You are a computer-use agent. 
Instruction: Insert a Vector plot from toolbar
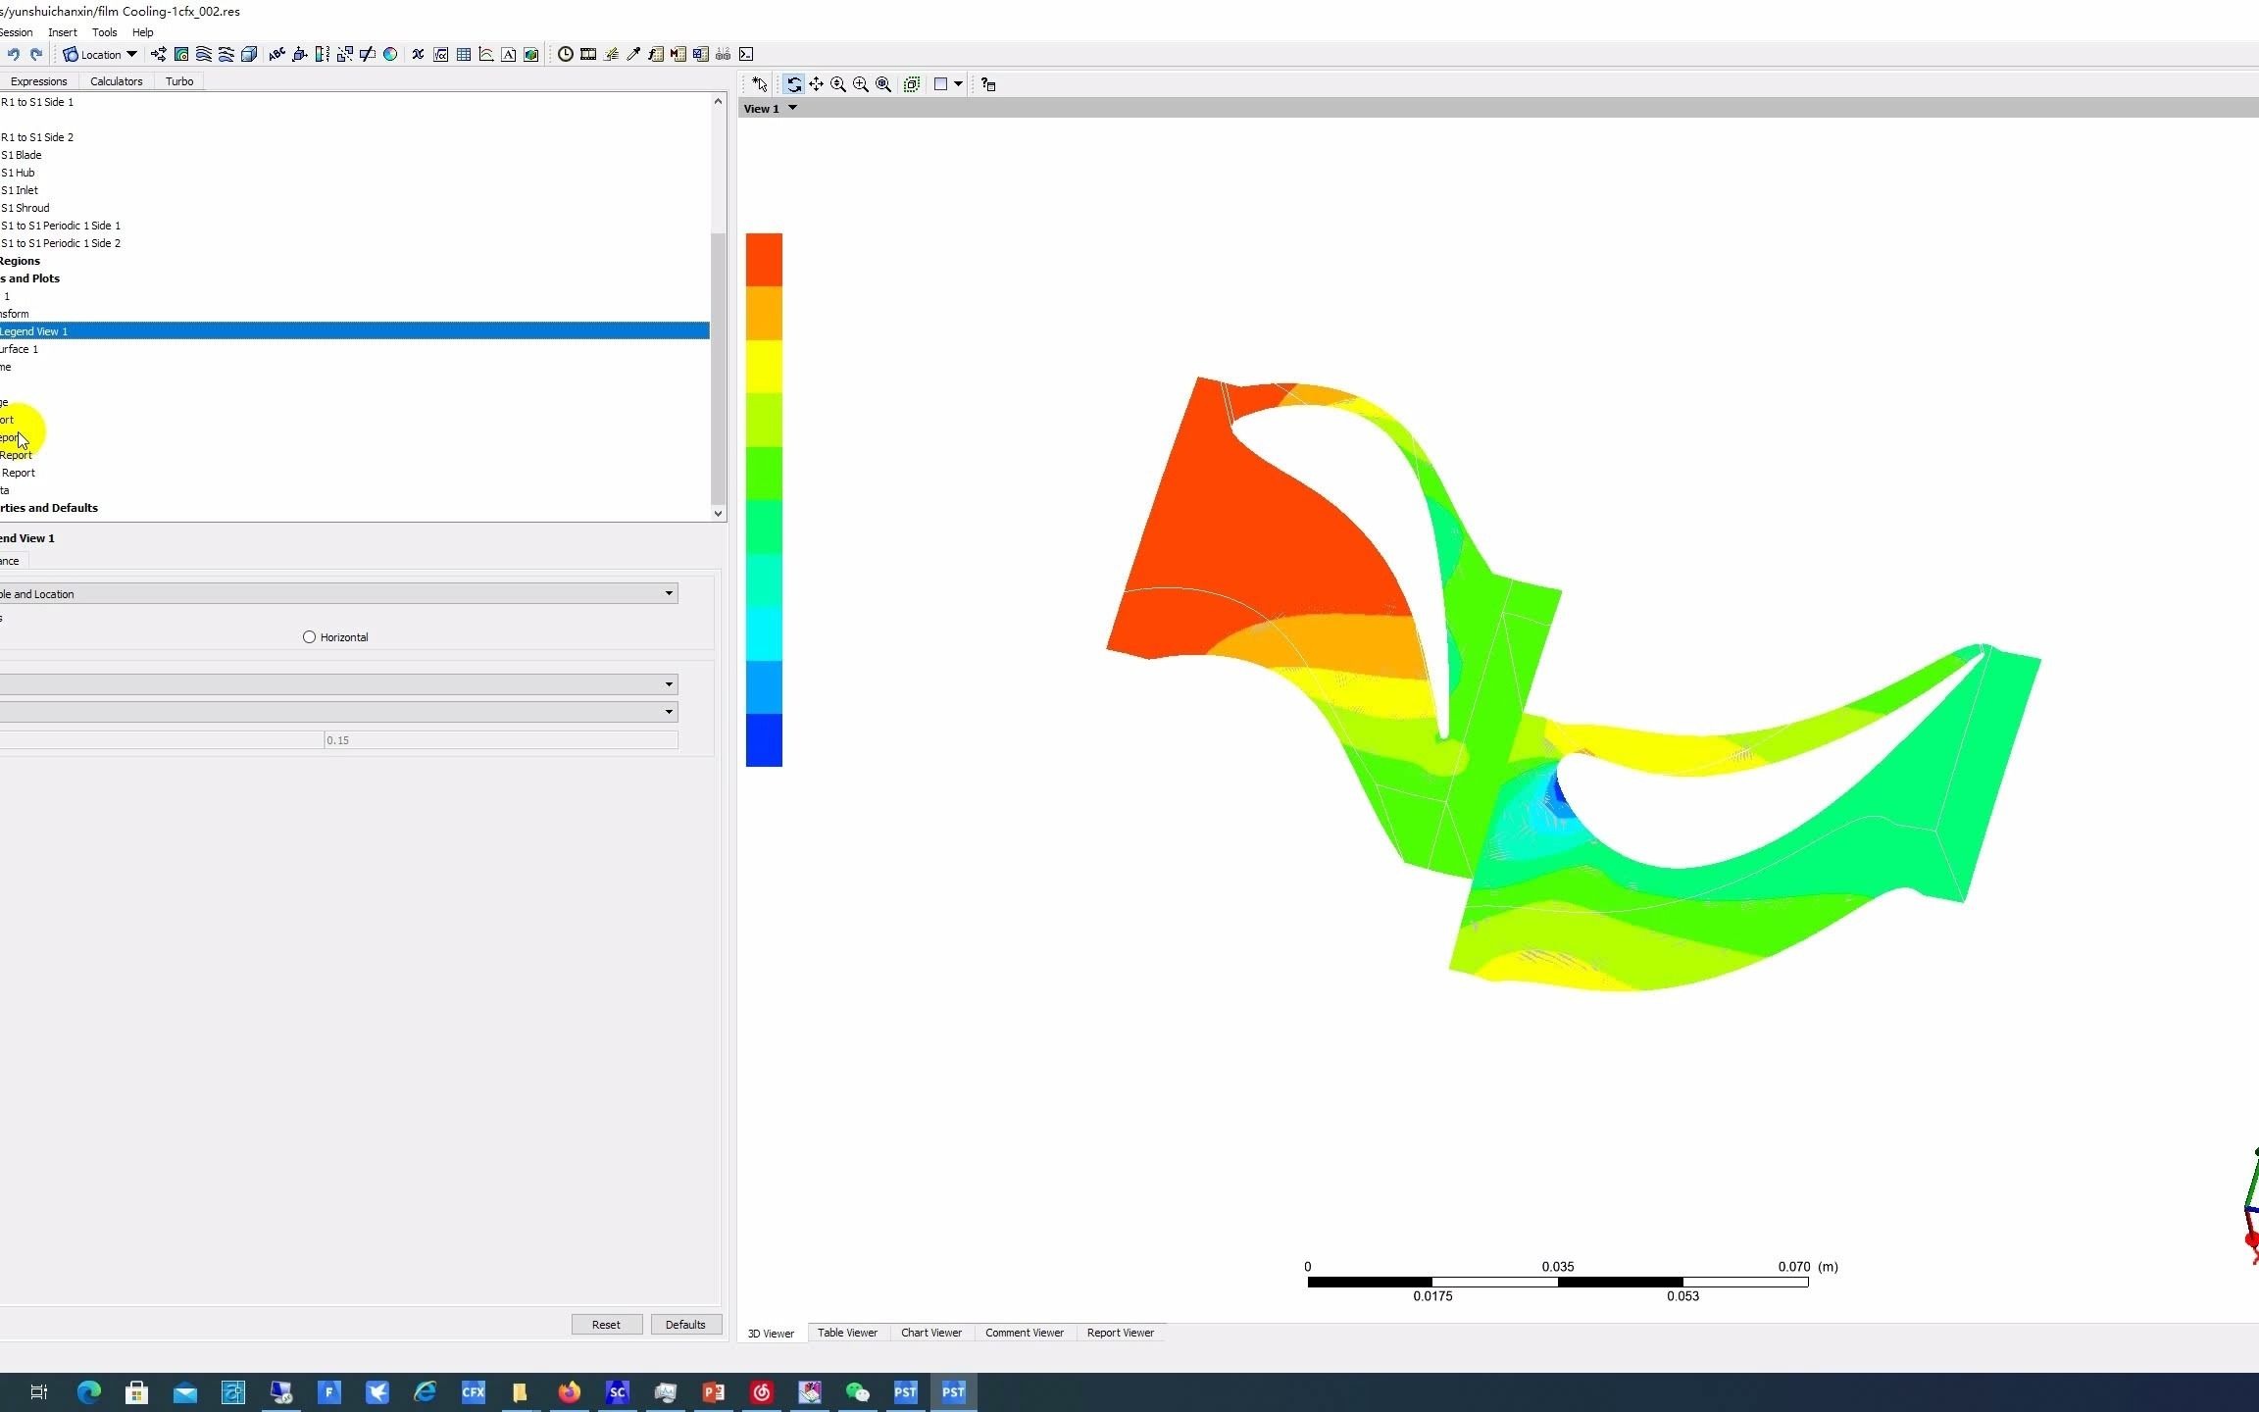coord(158,55)
